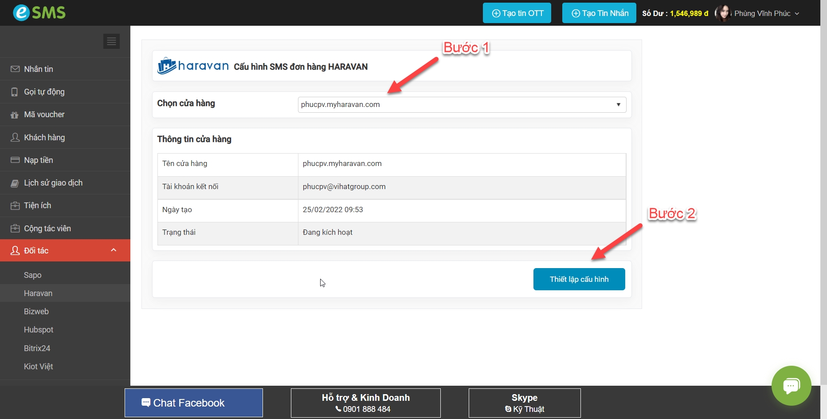This screenshot has width=827, height=419.
Task: Go to Kiot Việt partner page
Action: coord(39,367)
